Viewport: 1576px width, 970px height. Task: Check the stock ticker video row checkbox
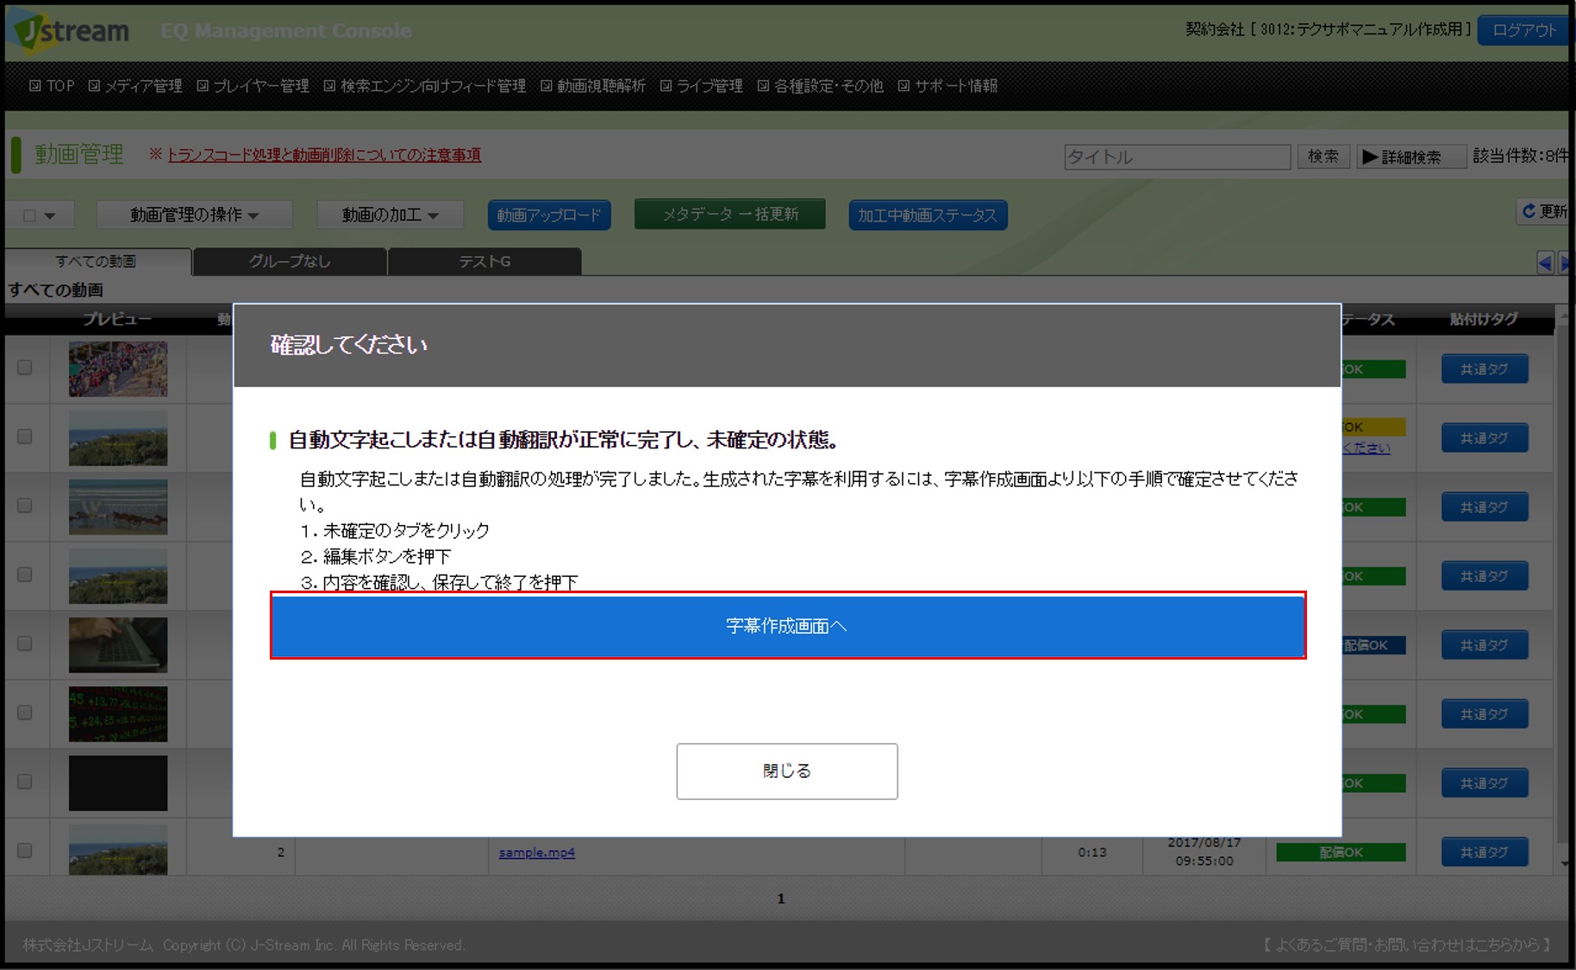25,712
